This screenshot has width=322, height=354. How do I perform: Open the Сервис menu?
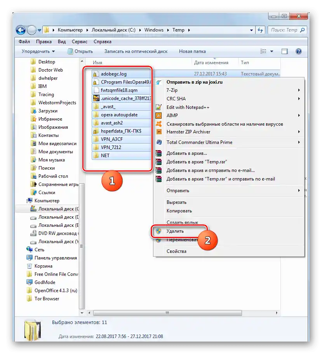coord(79,42)
